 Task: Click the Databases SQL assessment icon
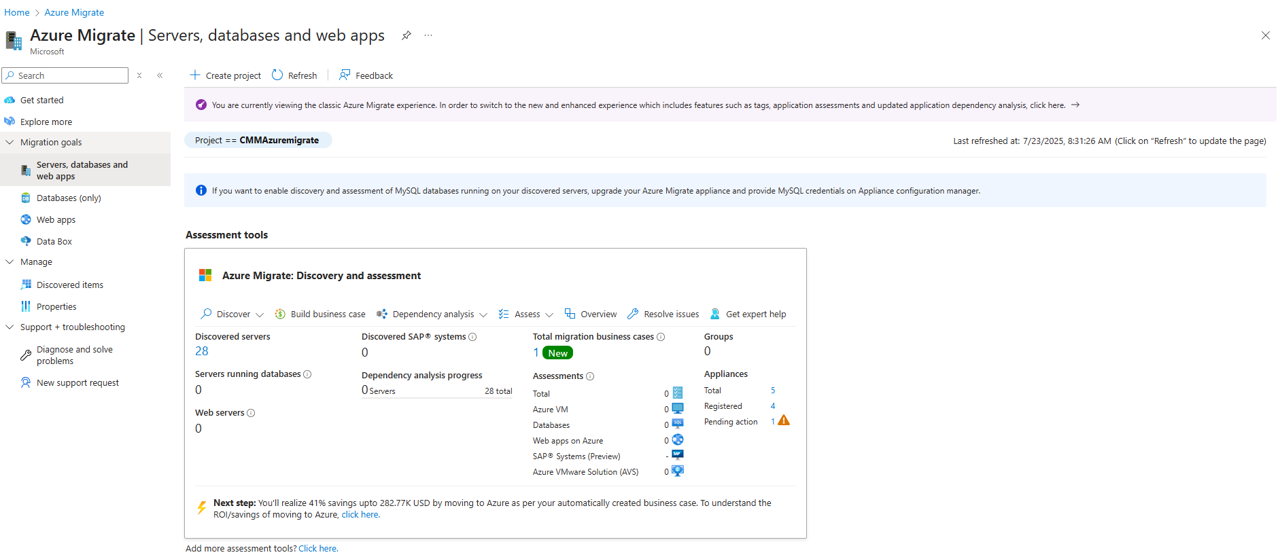[x=678, y=424]
